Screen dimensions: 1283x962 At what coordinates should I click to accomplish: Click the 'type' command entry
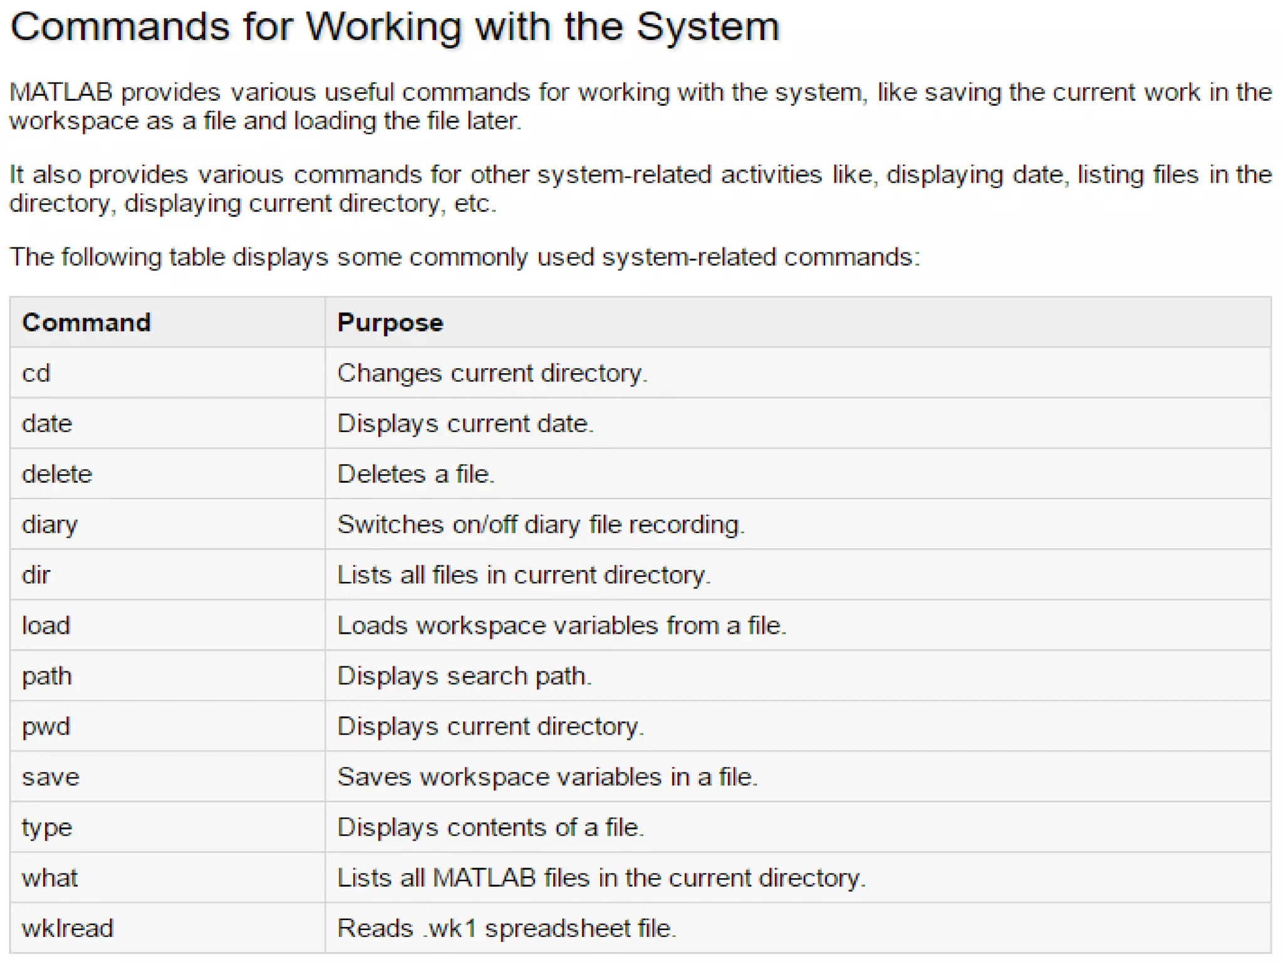tap(47, 828)
